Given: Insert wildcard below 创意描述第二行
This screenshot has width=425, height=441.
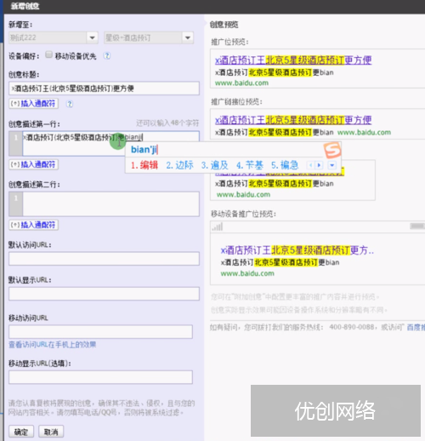Looking at the screenshot, I should click(34, 225).
